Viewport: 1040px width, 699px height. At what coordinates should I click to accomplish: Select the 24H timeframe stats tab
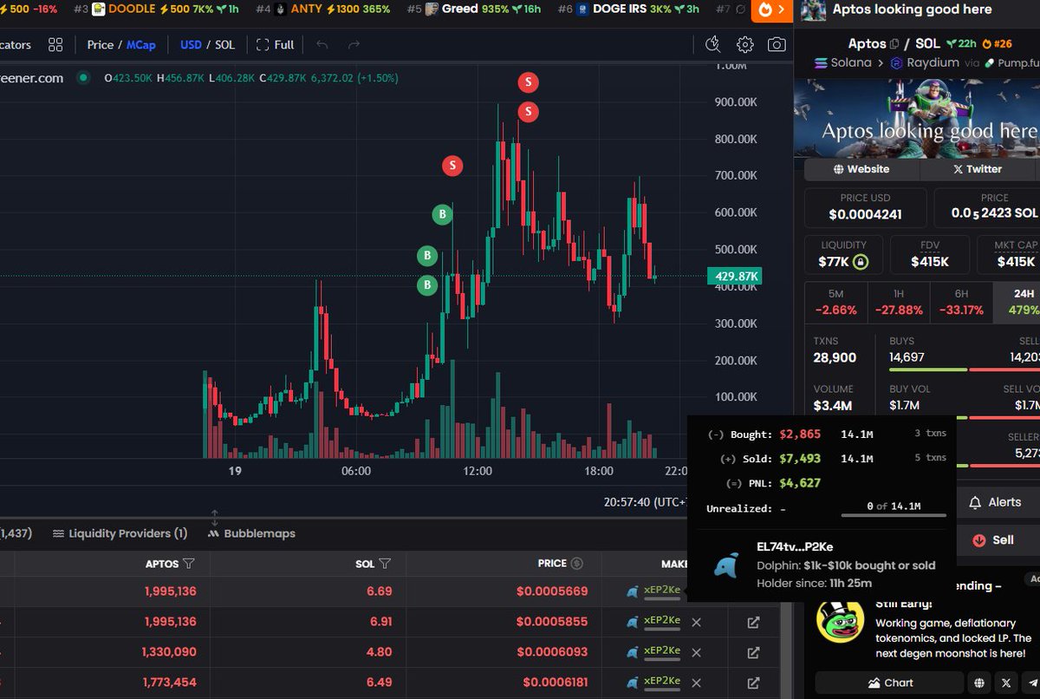point(1017,303)
